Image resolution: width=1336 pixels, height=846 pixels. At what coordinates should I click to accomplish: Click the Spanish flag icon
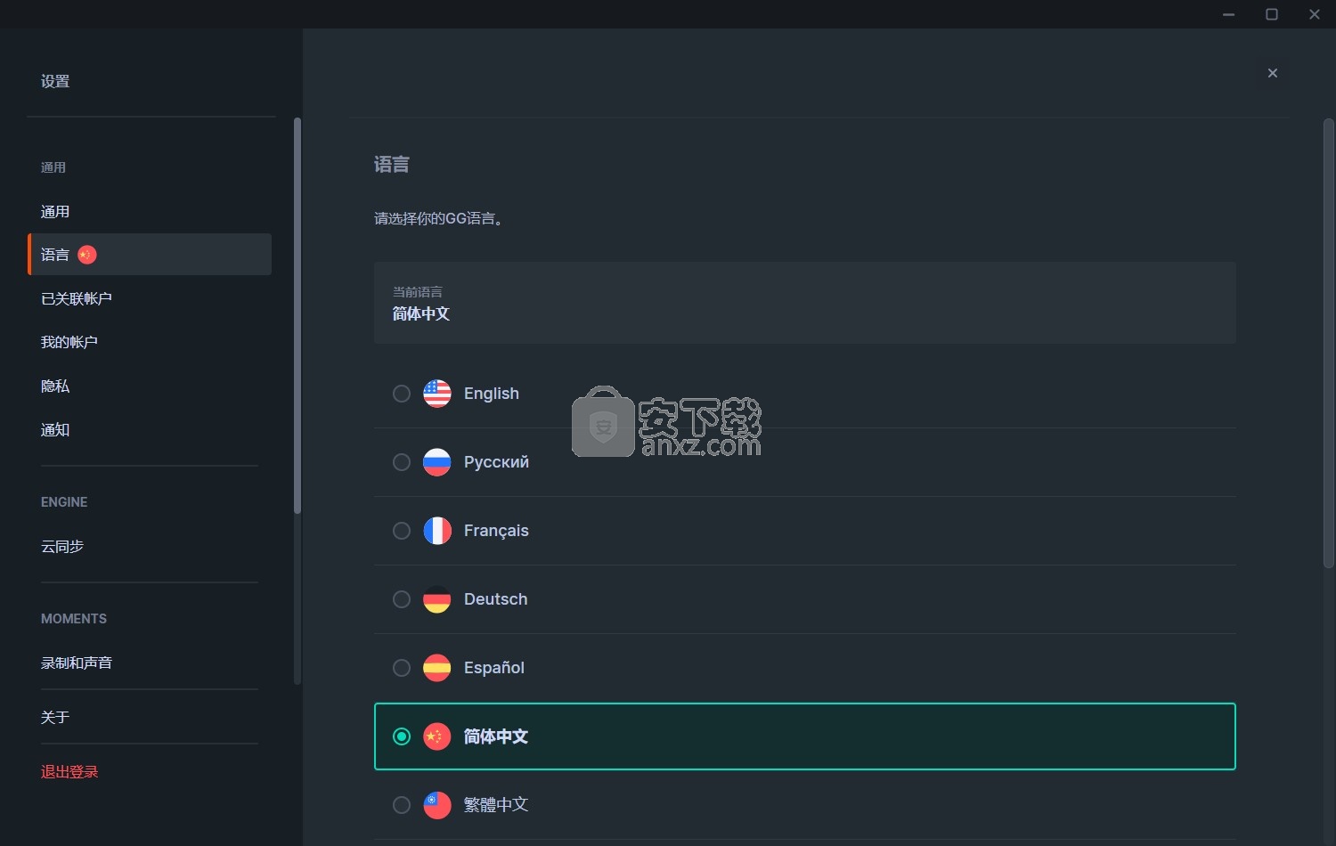click(x=436, y=668)
